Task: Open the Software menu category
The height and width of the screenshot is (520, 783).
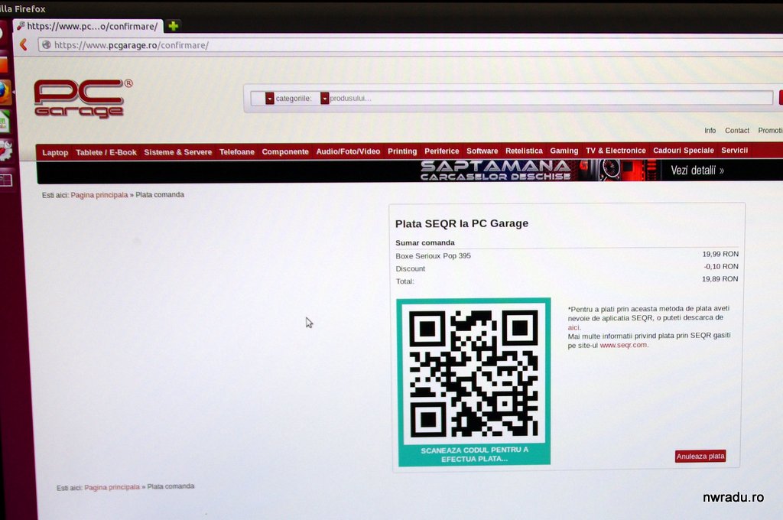Action: (x=482, y=151)
